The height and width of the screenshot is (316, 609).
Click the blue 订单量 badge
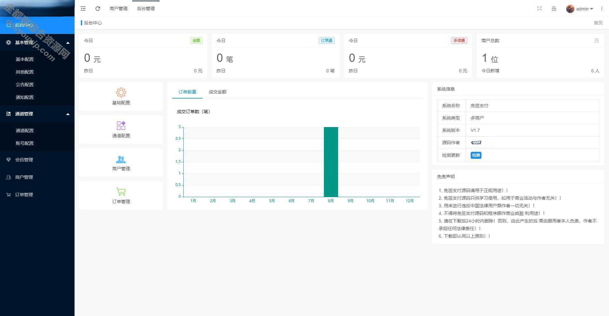[x=326, y=41]
